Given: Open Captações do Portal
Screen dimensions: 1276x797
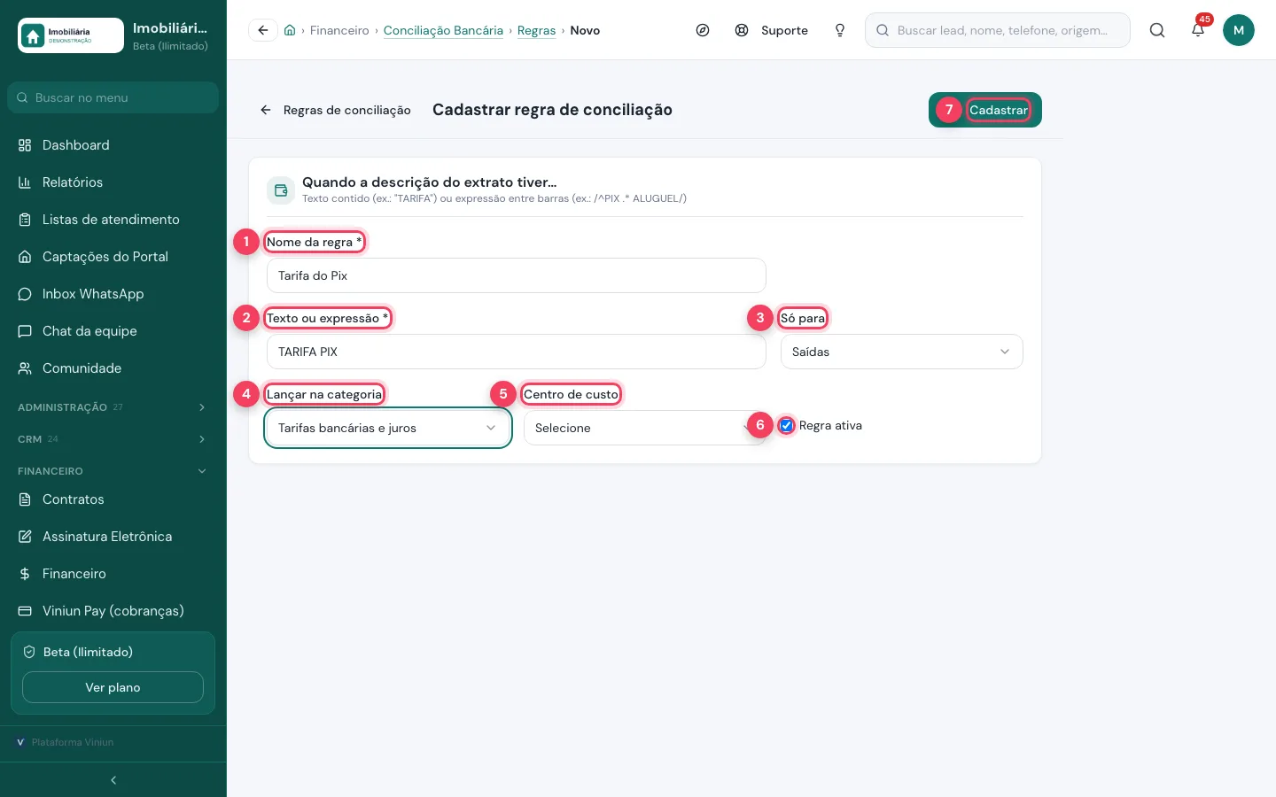Looking at the screenshot, I should click(x=113, y=257).
